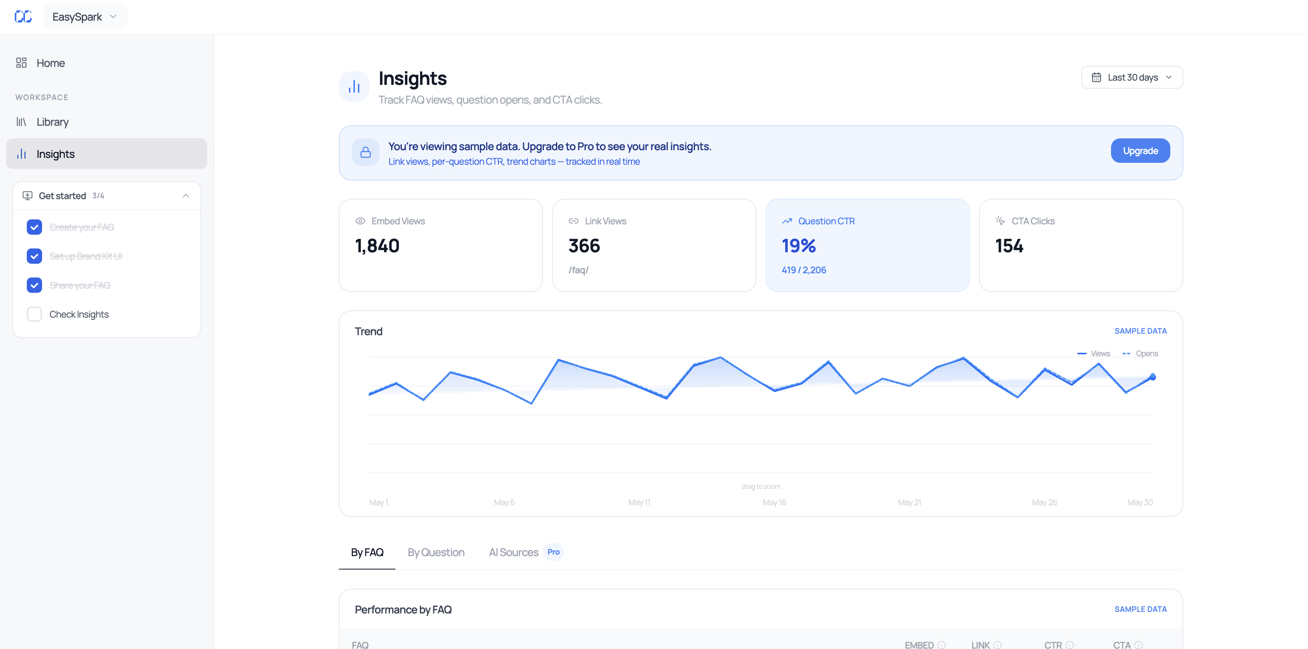Click the Embed Views eye icon
1308x649 pixels.
[360, 221]
